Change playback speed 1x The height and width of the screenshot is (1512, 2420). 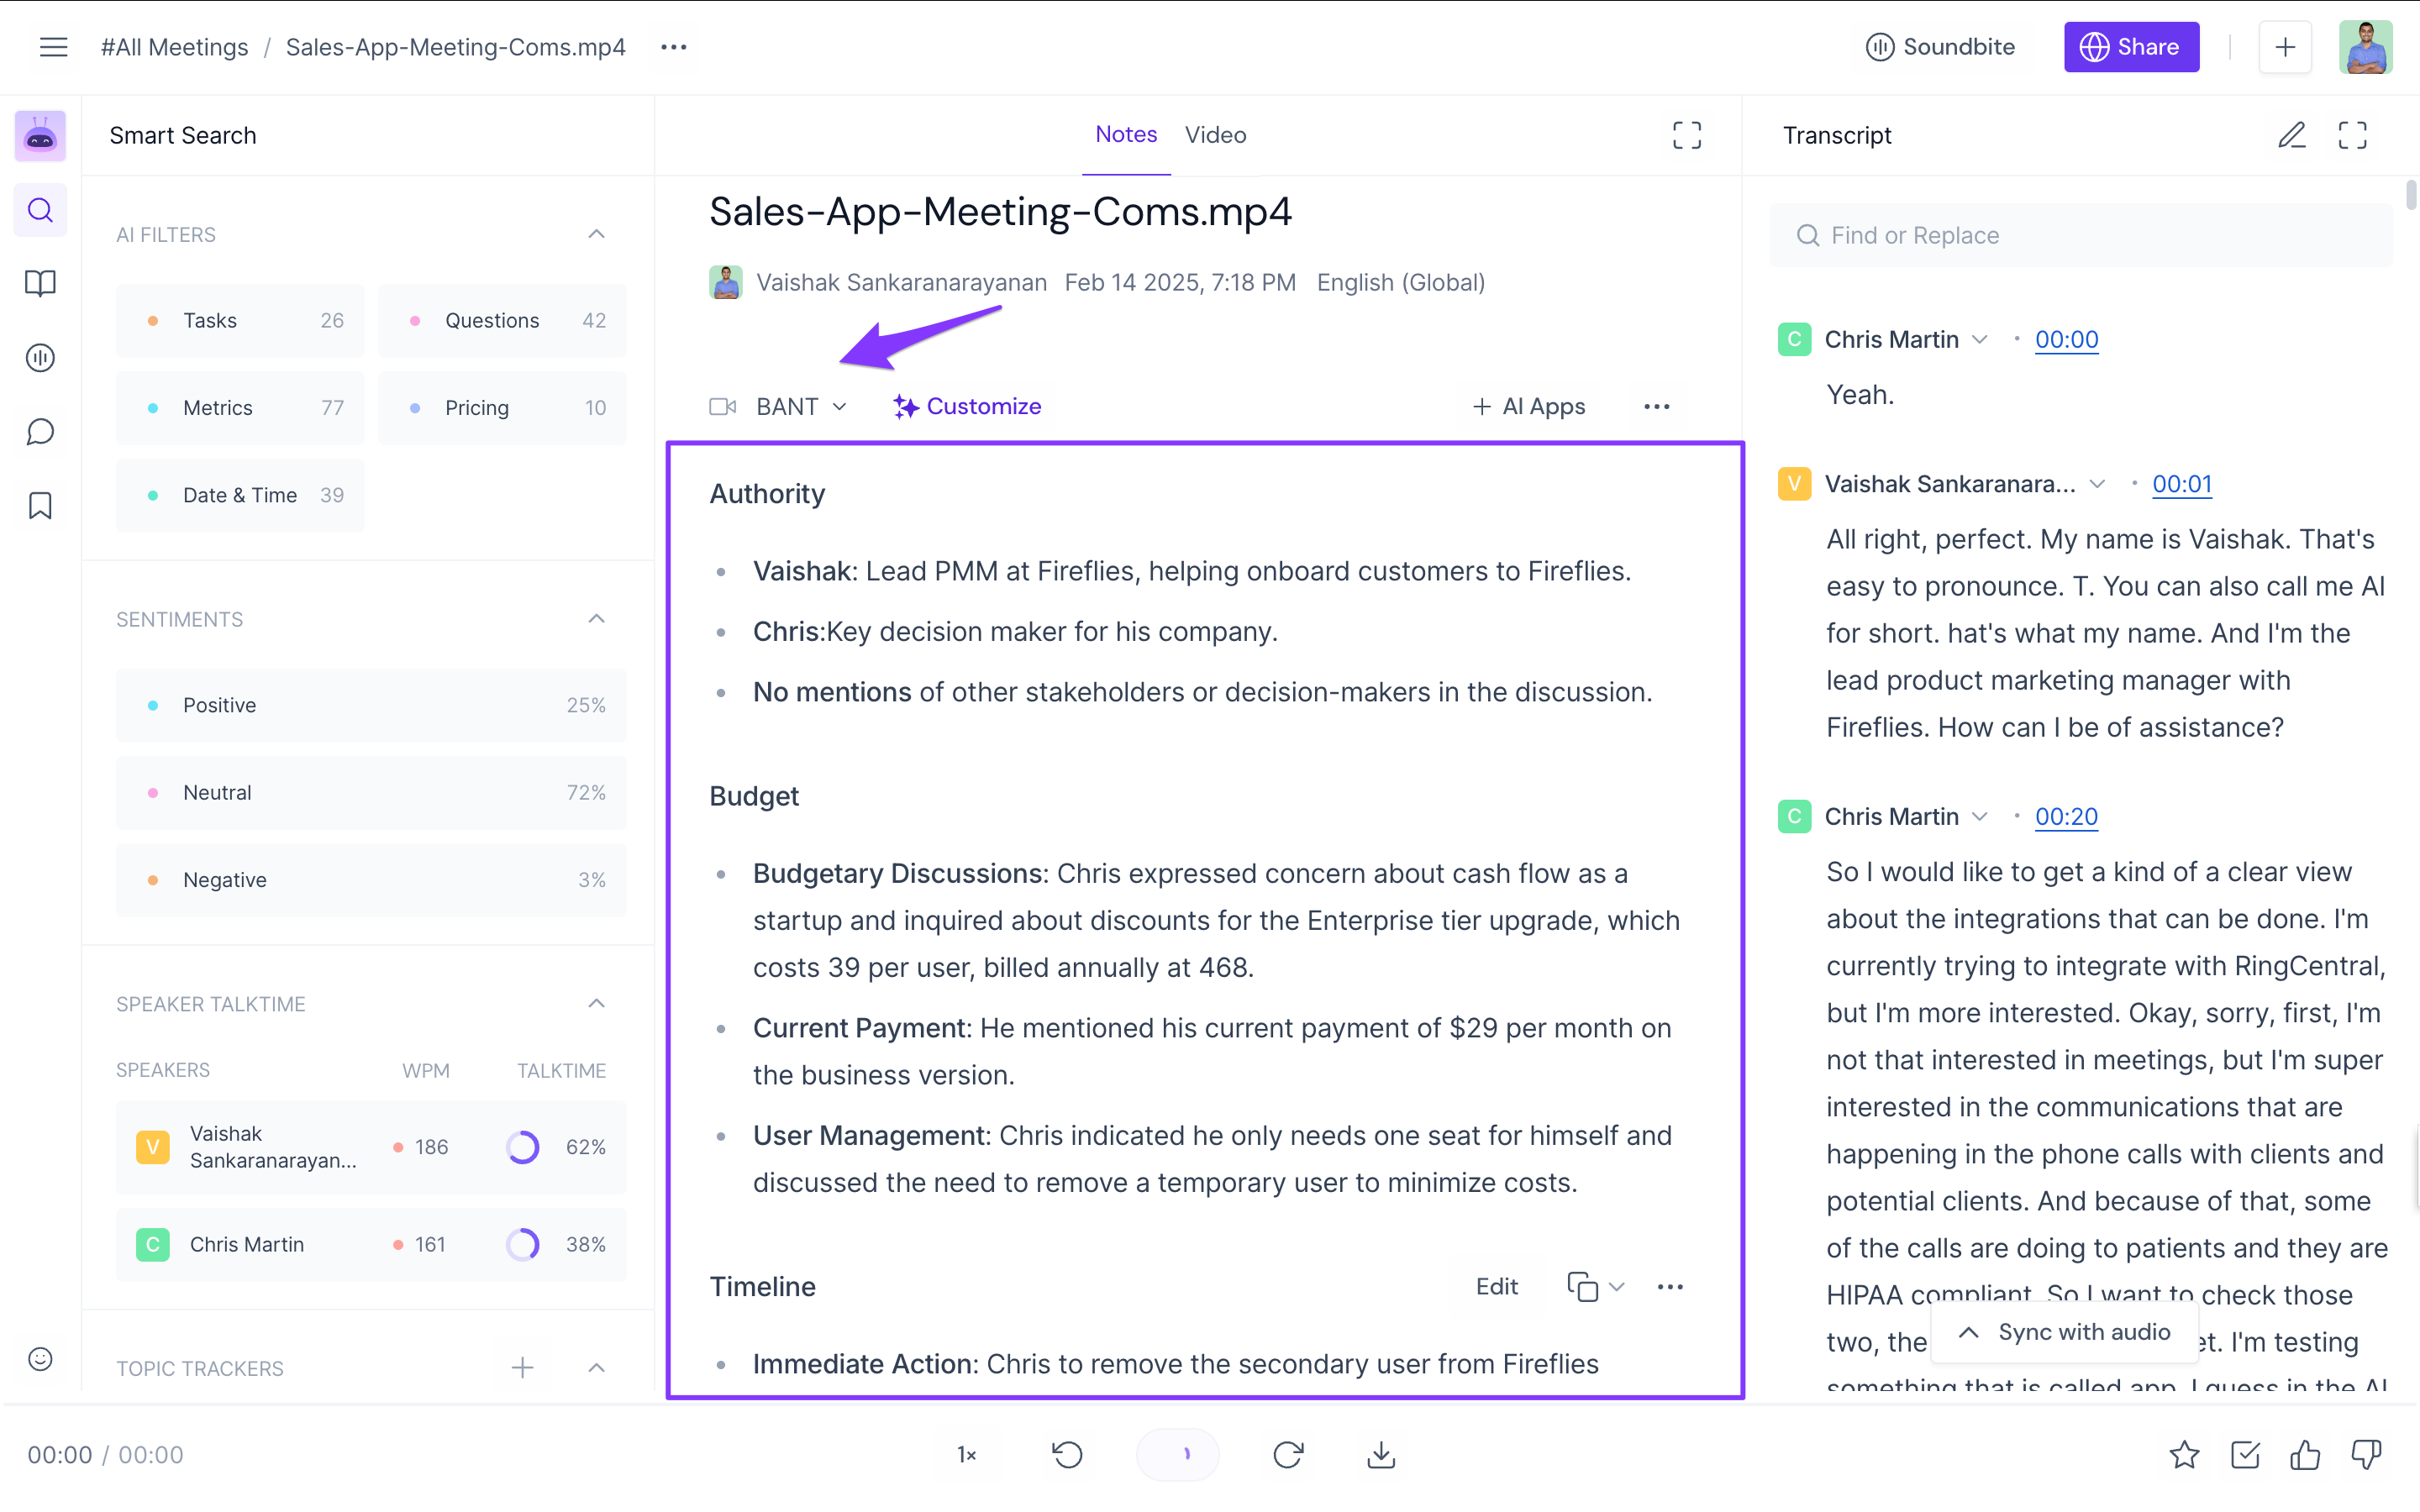966,1455
